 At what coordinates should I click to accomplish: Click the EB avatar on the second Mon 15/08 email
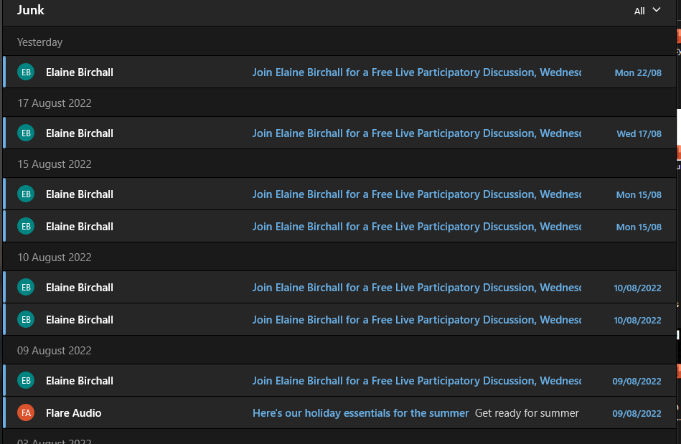point(26,227)
